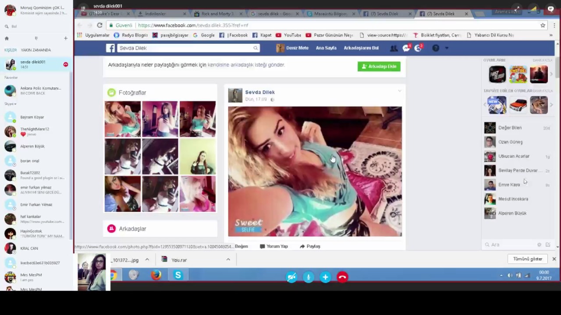Screen dimensions: 561x315
Task: Click the chat sidebar Ara search field
Action: click(x=508, y=245)
